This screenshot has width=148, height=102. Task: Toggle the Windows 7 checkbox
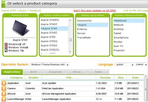6,51
